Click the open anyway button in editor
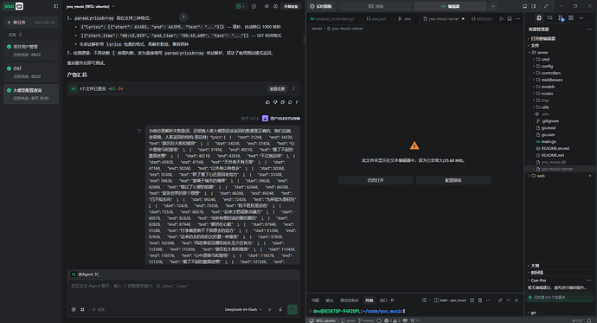Image resolution: width=597 pixels, height=323 pixels. tap(376, 180)
